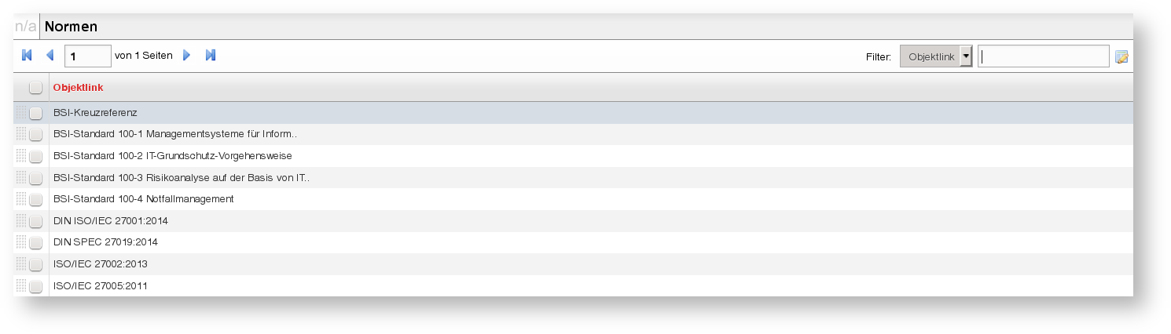Go to the previous page
This screenshot has height=334, width=1171.
(x=50, y=56)
